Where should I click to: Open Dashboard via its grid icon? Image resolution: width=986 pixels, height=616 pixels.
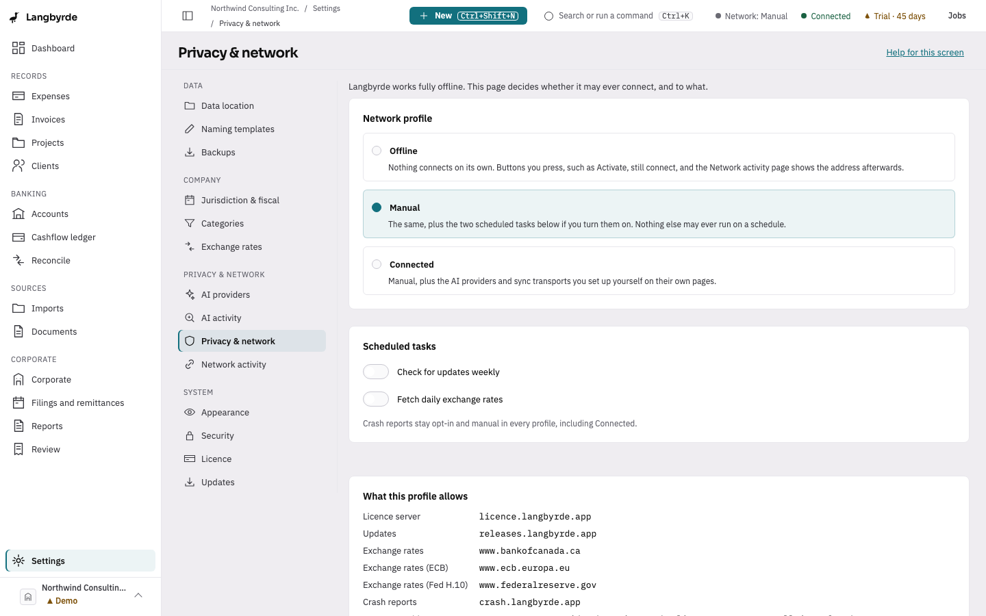point(18,48)
